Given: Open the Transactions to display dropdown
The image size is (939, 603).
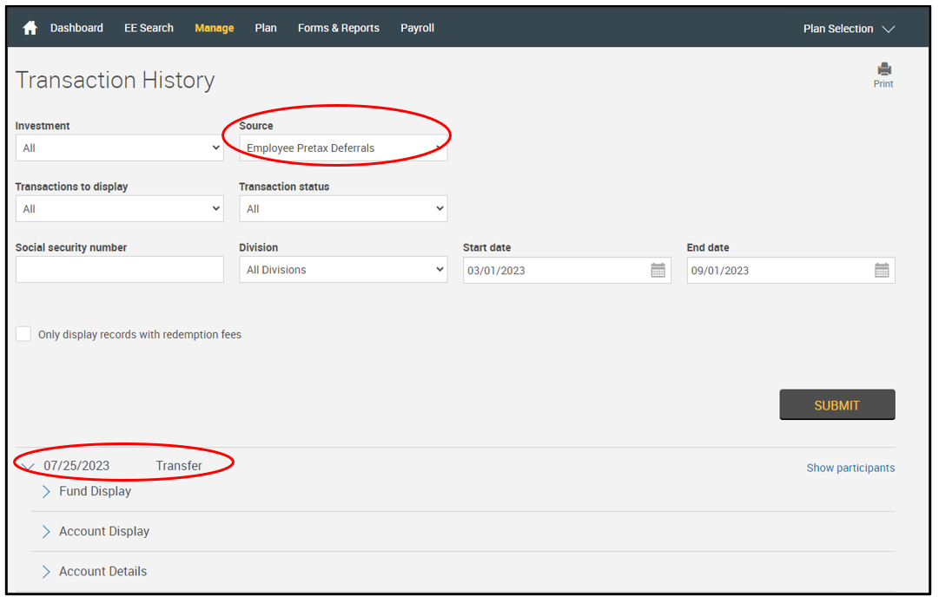Looking at the screenshot, I should click(x=119, y=209).
